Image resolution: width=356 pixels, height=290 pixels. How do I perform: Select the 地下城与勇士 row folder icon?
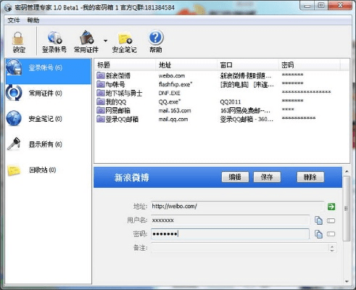pyautogui.click(x=100, y=93)
